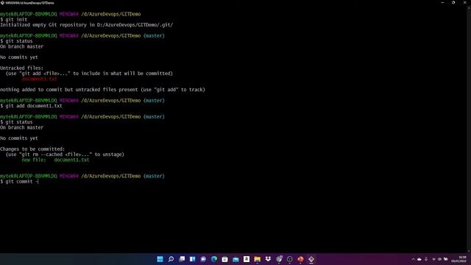Open the Mail app on taskbar
This screenshot has height=265, width=471.
click(x=235, y=259)
